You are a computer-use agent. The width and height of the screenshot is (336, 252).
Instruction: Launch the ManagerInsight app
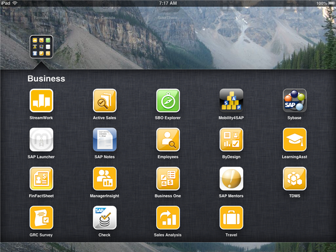coord(104,178)
